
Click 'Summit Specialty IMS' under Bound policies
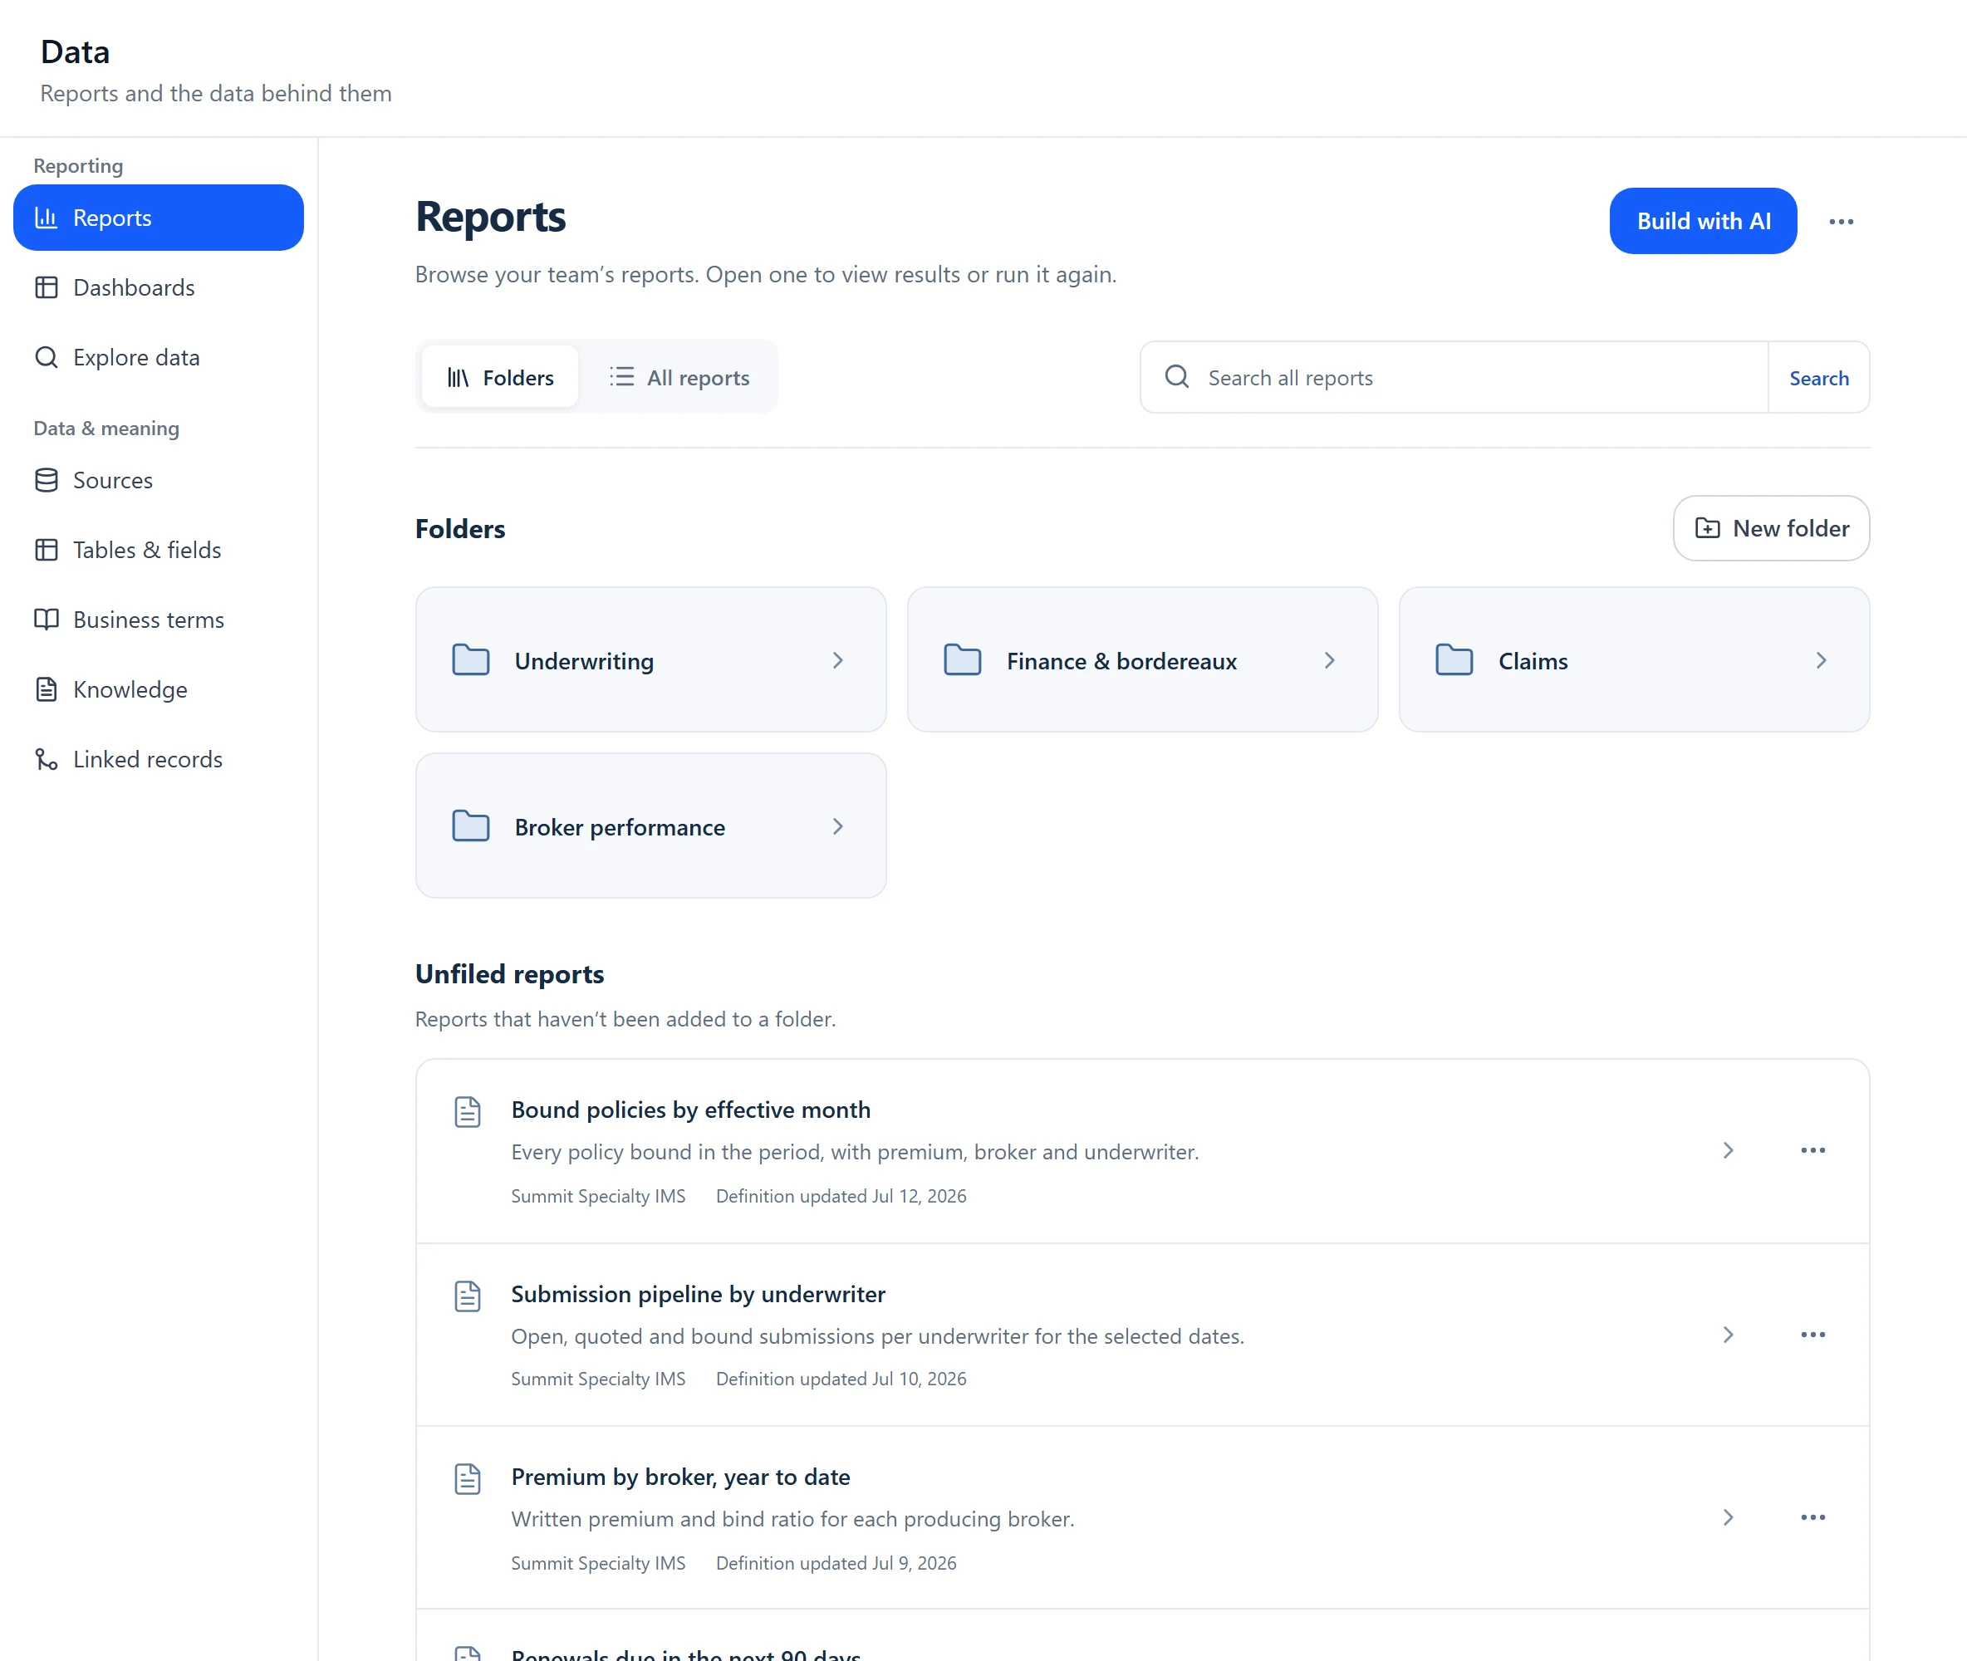(598, 1196)
